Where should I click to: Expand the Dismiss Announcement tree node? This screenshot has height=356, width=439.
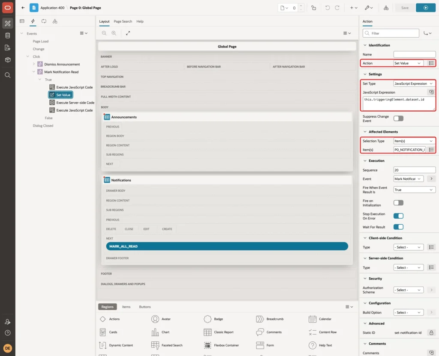click(34, 64)
